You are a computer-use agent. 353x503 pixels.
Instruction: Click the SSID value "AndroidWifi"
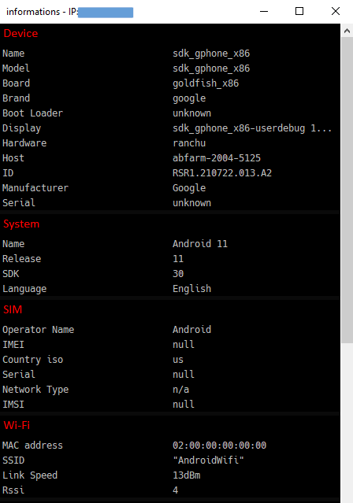point(208,460)
